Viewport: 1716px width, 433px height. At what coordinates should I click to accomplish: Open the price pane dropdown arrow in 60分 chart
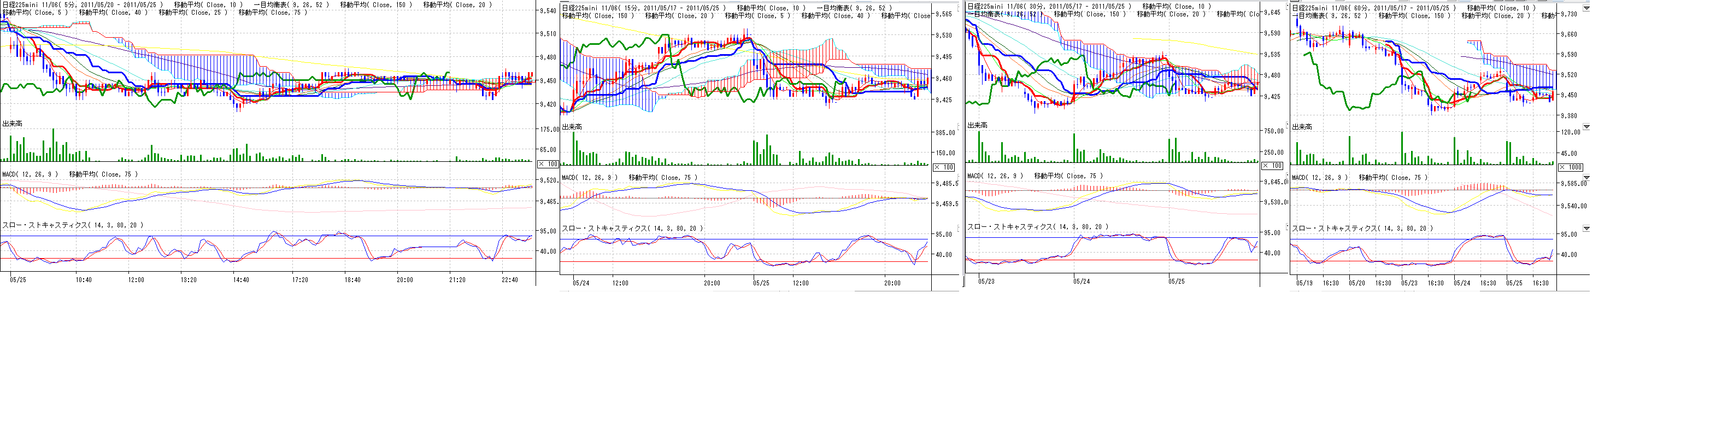(x=1586, y=9)
